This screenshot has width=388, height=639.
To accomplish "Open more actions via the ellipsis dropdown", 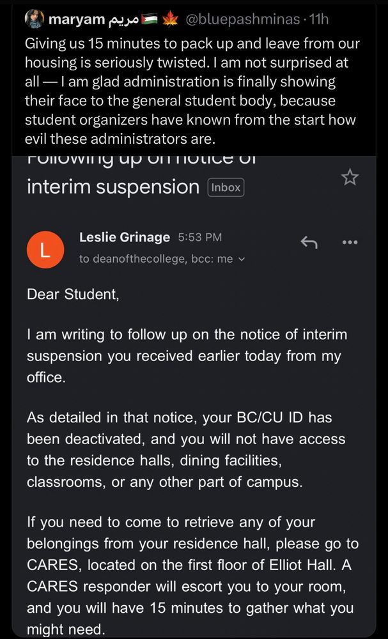I will pos(350,242).
